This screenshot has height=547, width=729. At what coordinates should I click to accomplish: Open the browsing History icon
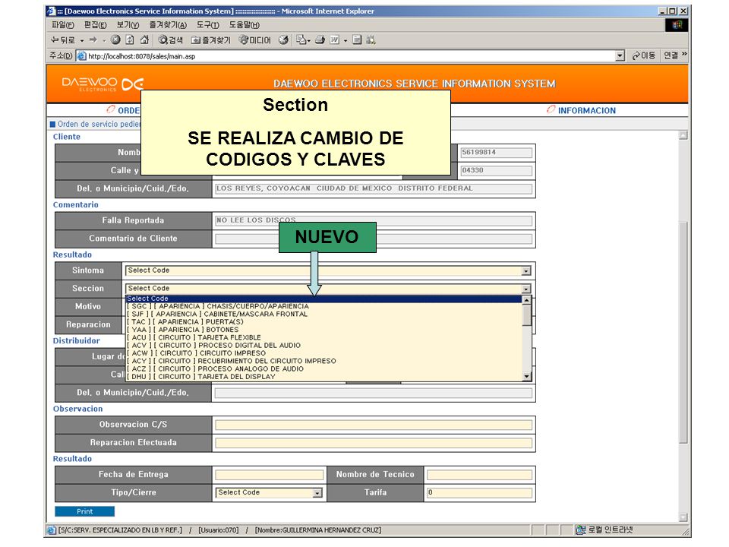point(283,40)
